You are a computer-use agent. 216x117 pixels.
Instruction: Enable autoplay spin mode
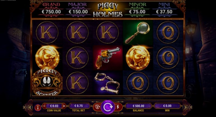coord(97,107)
